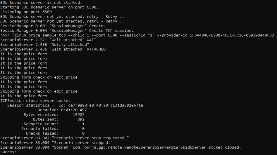Click the final 'Success' line

[x=8, y=152]
